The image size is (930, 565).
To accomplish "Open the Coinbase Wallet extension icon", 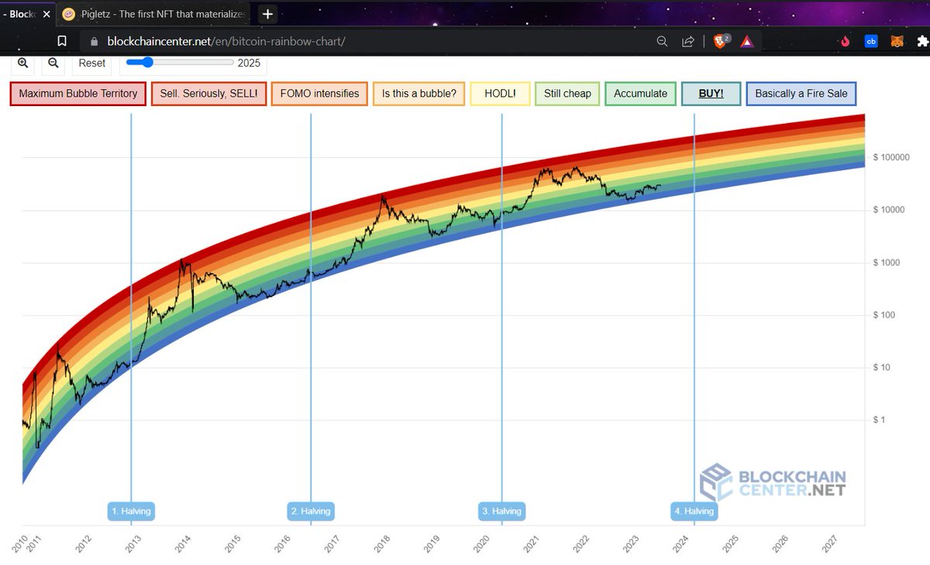I will click(x=871, y=41).
